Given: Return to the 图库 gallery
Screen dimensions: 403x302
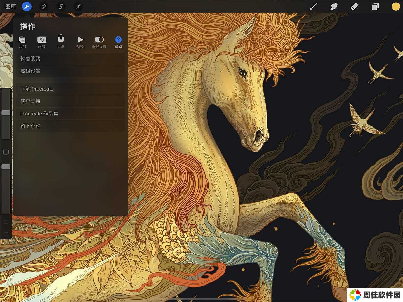Looking at the screenshot, I should [x=11, y=6].
